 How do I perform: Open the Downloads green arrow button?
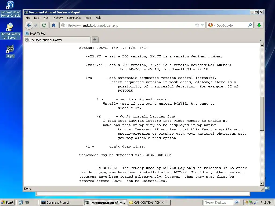point(259,25)
